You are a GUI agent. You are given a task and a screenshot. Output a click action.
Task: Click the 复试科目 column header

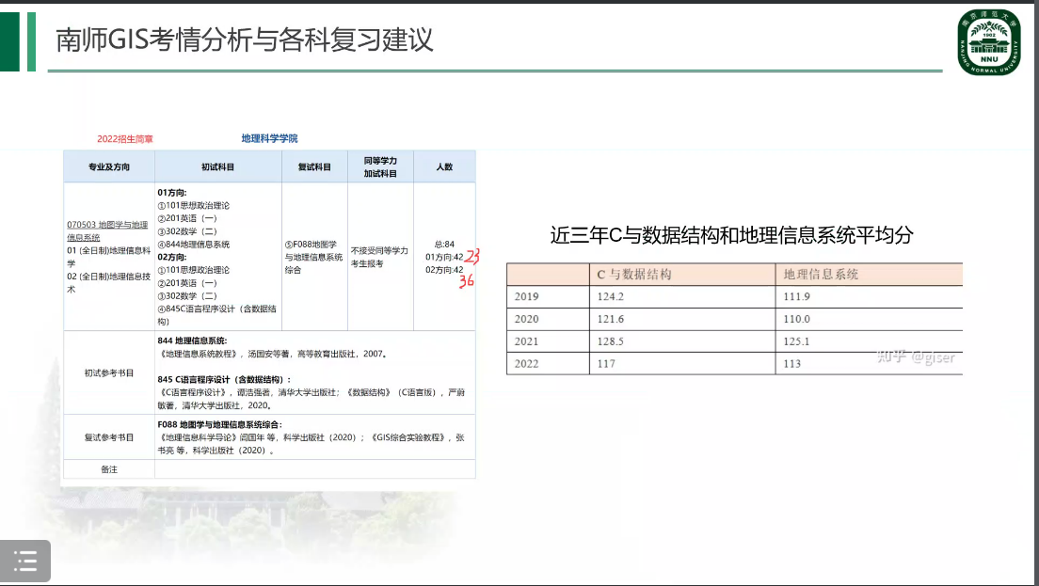tap(314, 166)
